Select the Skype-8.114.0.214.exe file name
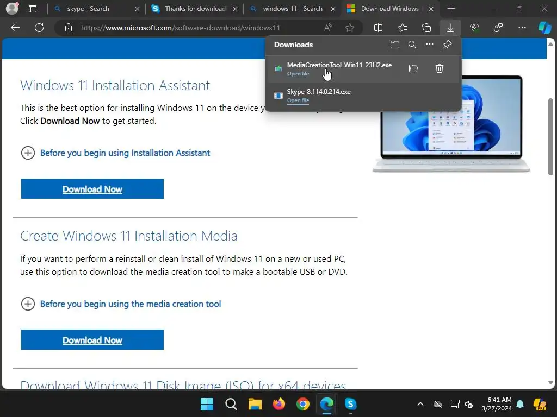Image resolution: width=557 pixels, height=417 pixels. (x=319, y=91)
